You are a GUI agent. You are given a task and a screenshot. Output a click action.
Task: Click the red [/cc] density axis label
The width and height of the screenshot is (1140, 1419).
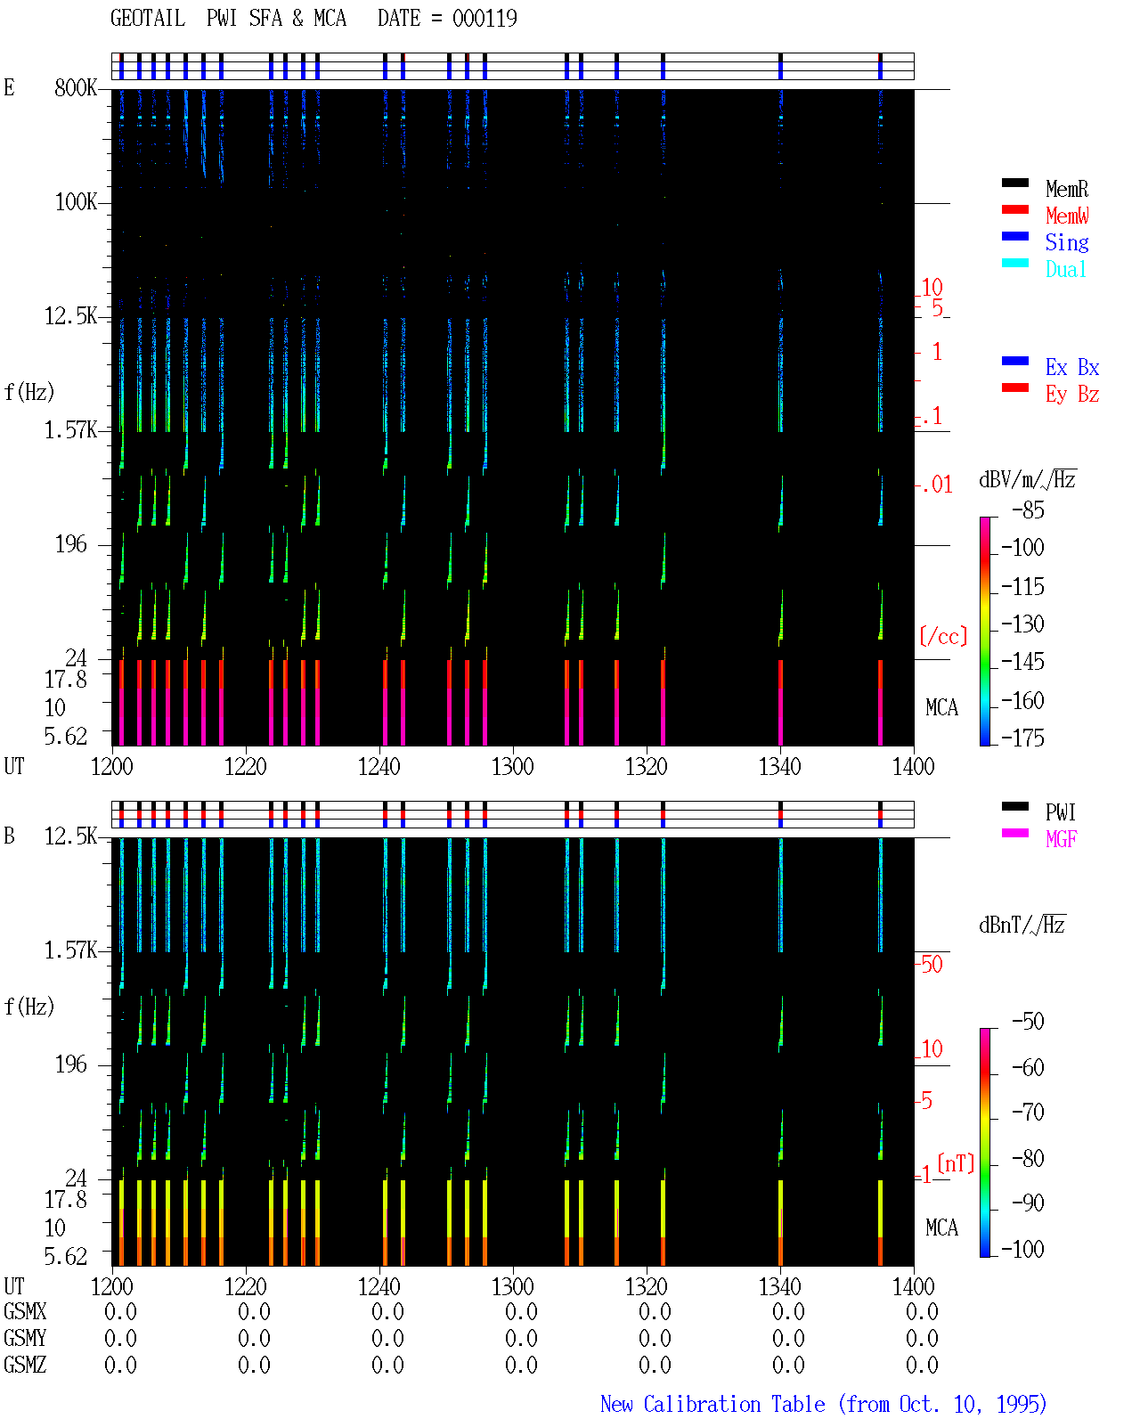pos(943,636)
